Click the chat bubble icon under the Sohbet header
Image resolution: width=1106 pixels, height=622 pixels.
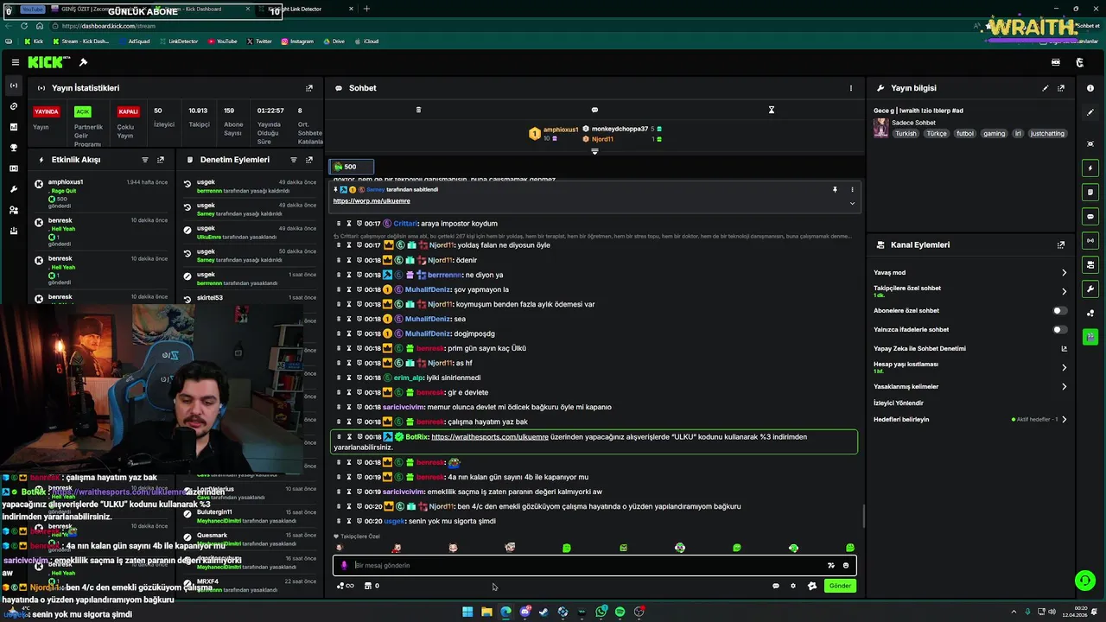pyautogui.click(x=594, y=110)
